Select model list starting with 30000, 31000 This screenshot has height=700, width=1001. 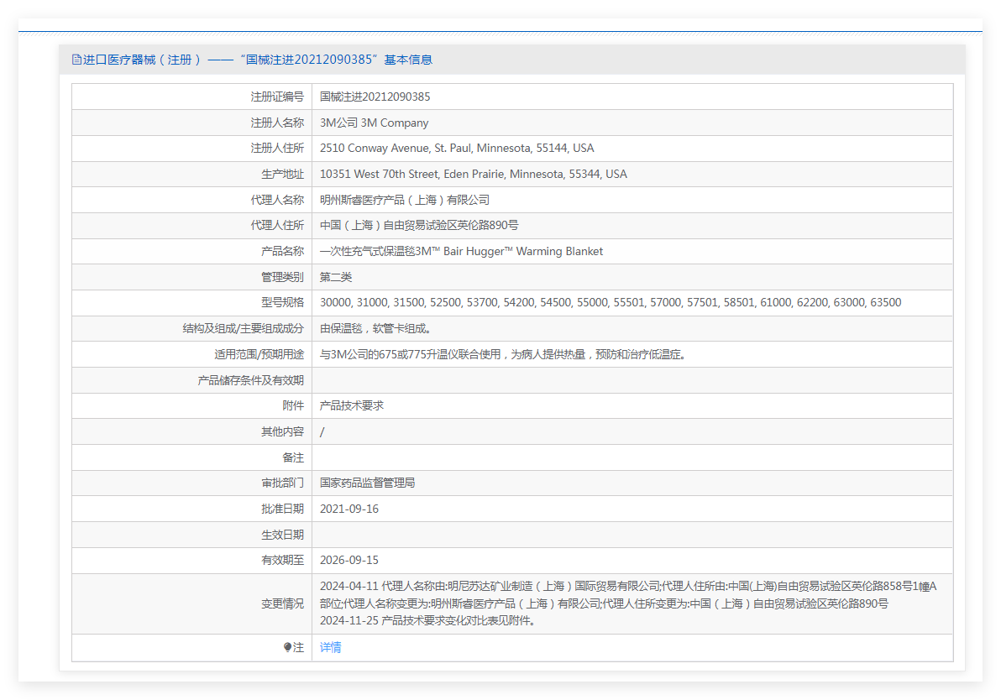pos(611,302)
